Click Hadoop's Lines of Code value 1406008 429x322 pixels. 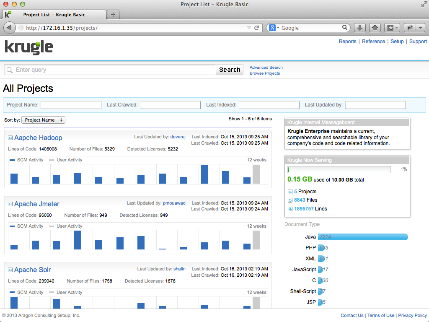tap(48, 149)
